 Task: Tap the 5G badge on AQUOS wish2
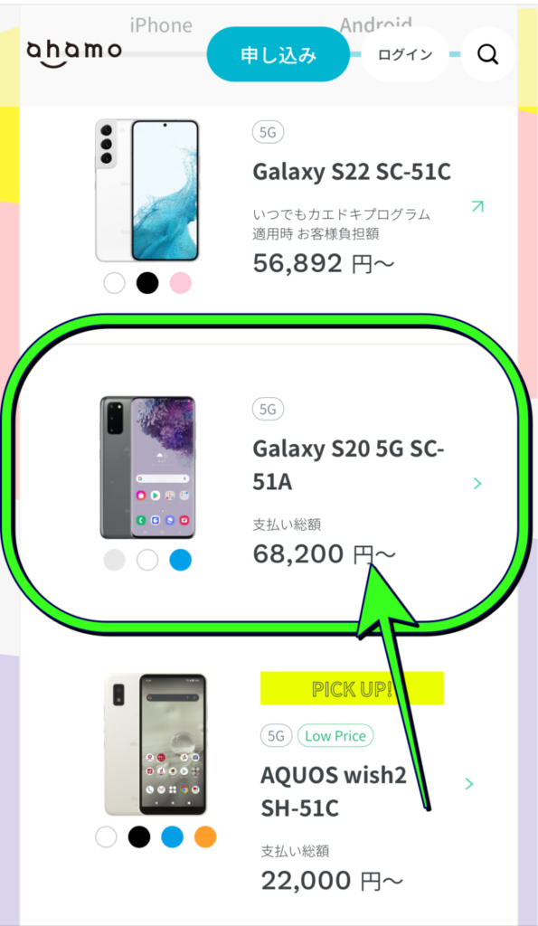coord(277,736)
